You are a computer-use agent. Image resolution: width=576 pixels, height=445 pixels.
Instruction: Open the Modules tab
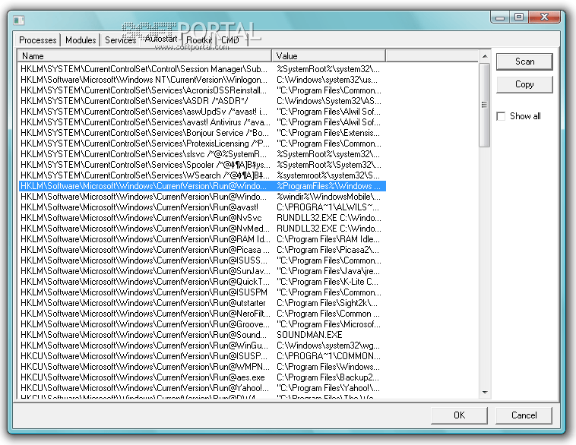[81, 40]
